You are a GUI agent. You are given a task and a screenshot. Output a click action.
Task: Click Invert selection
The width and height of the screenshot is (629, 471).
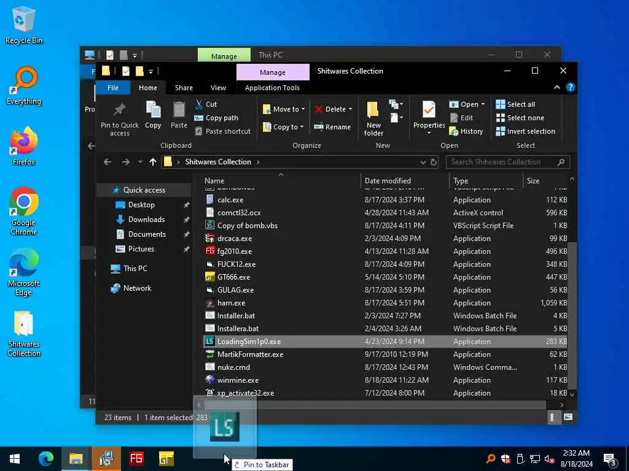pos(526,131)
